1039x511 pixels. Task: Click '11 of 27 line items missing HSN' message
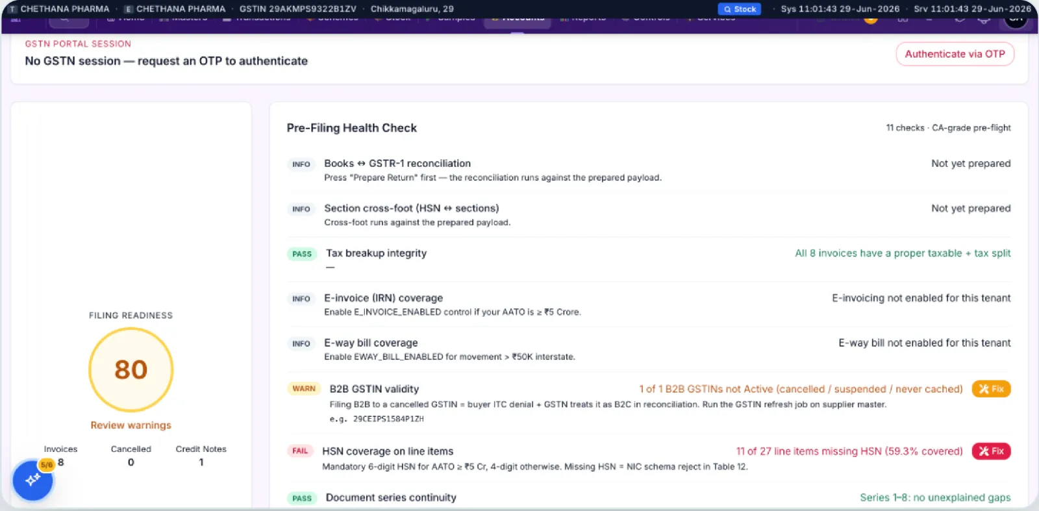click(x=849, y=451)
